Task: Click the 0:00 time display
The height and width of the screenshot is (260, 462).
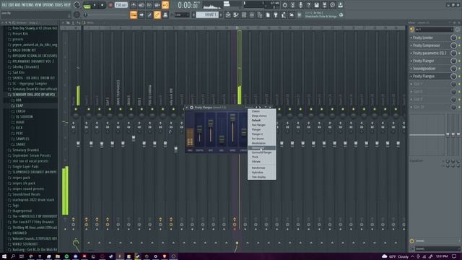Action: point(188,5)
